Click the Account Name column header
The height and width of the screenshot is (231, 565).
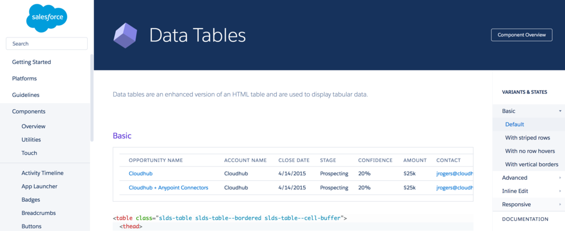[246, 160]
